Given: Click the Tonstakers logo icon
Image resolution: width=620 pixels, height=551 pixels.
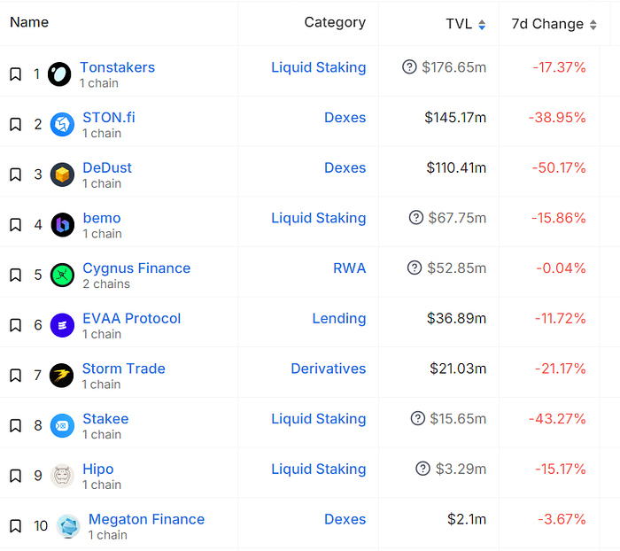Looking at the screenshot, I should [x=59, y=74].
